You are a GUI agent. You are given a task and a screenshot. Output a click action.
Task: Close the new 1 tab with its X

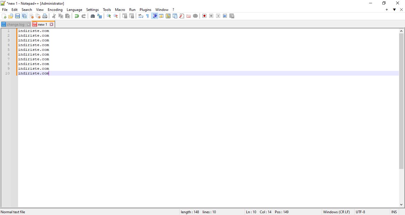51,25
